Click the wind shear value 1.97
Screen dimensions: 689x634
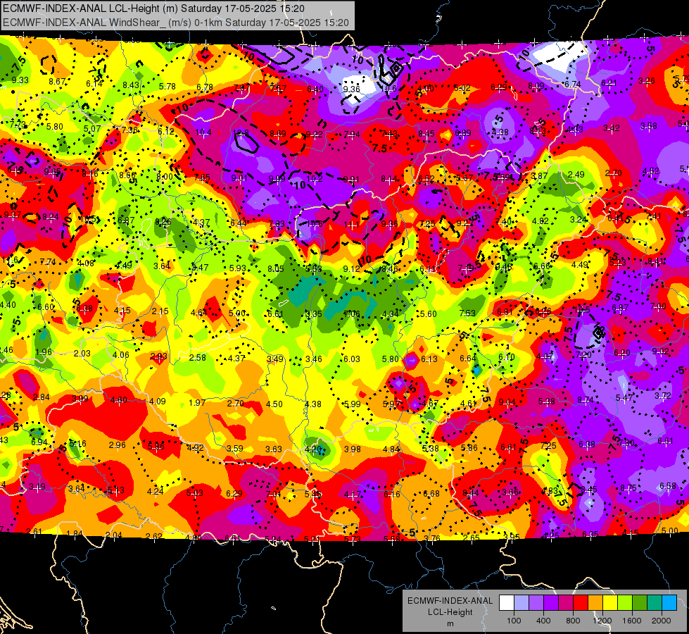coord(197,402)
